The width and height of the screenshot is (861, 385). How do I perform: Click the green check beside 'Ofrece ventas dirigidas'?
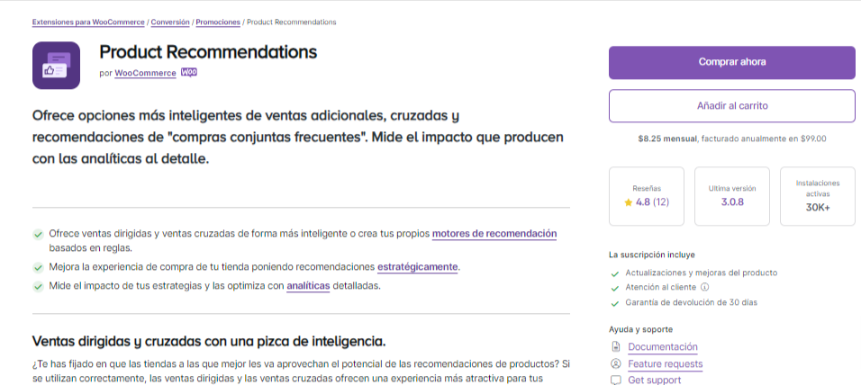38,234
